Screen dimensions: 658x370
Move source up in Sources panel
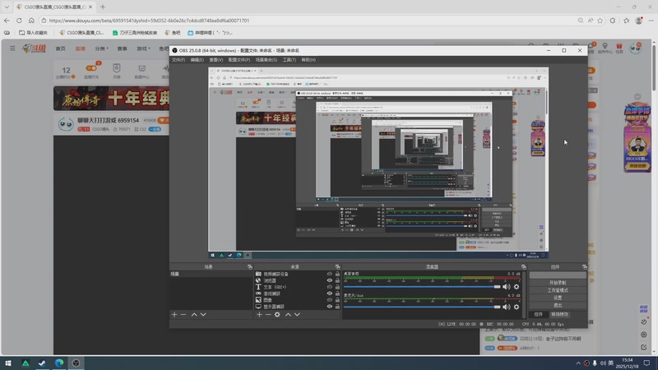[289, 314]
